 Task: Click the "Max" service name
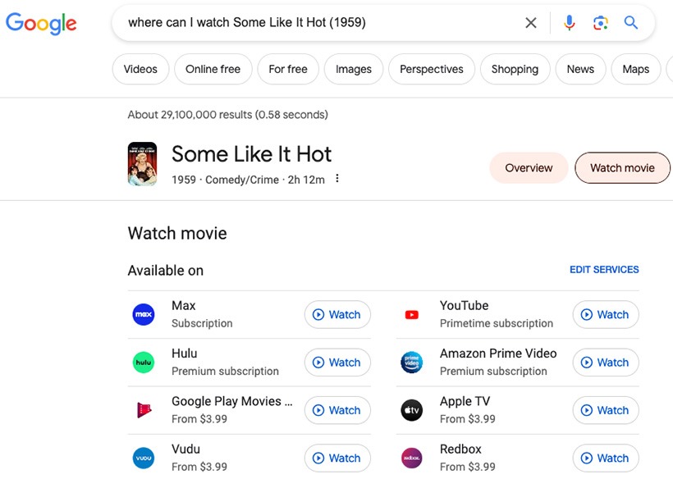tap(183, 306)
